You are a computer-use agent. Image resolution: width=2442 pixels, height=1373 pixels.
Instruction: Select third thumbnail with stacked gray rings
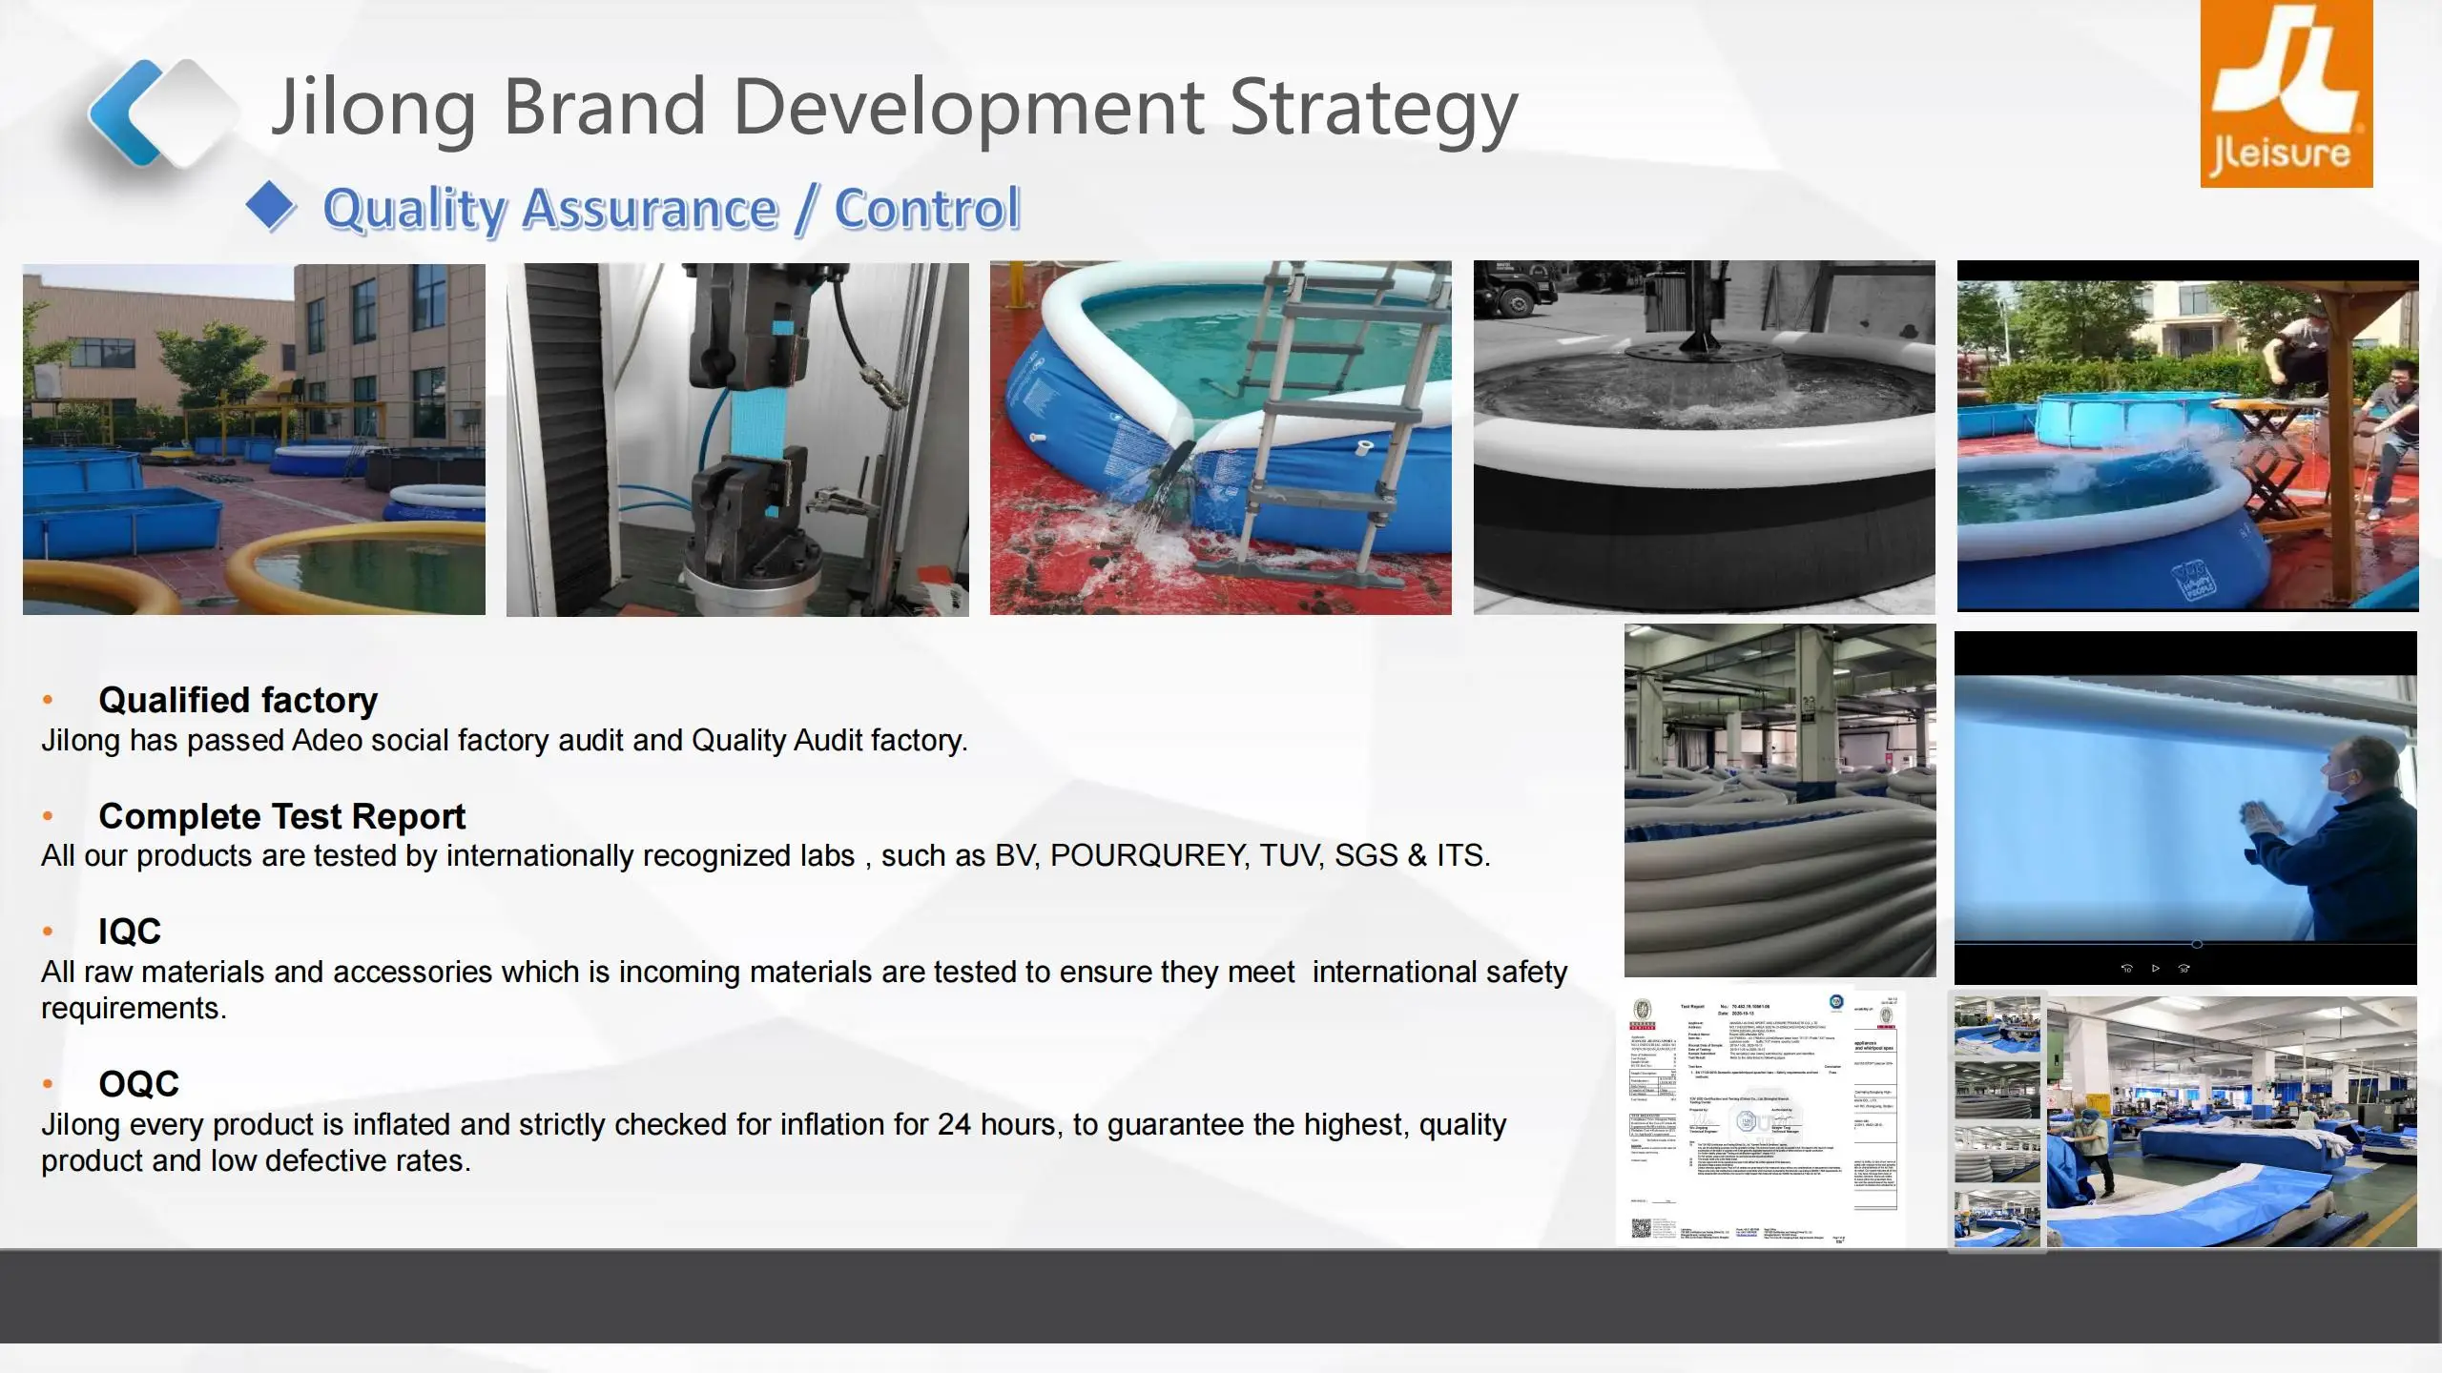click(1997, 1153)
